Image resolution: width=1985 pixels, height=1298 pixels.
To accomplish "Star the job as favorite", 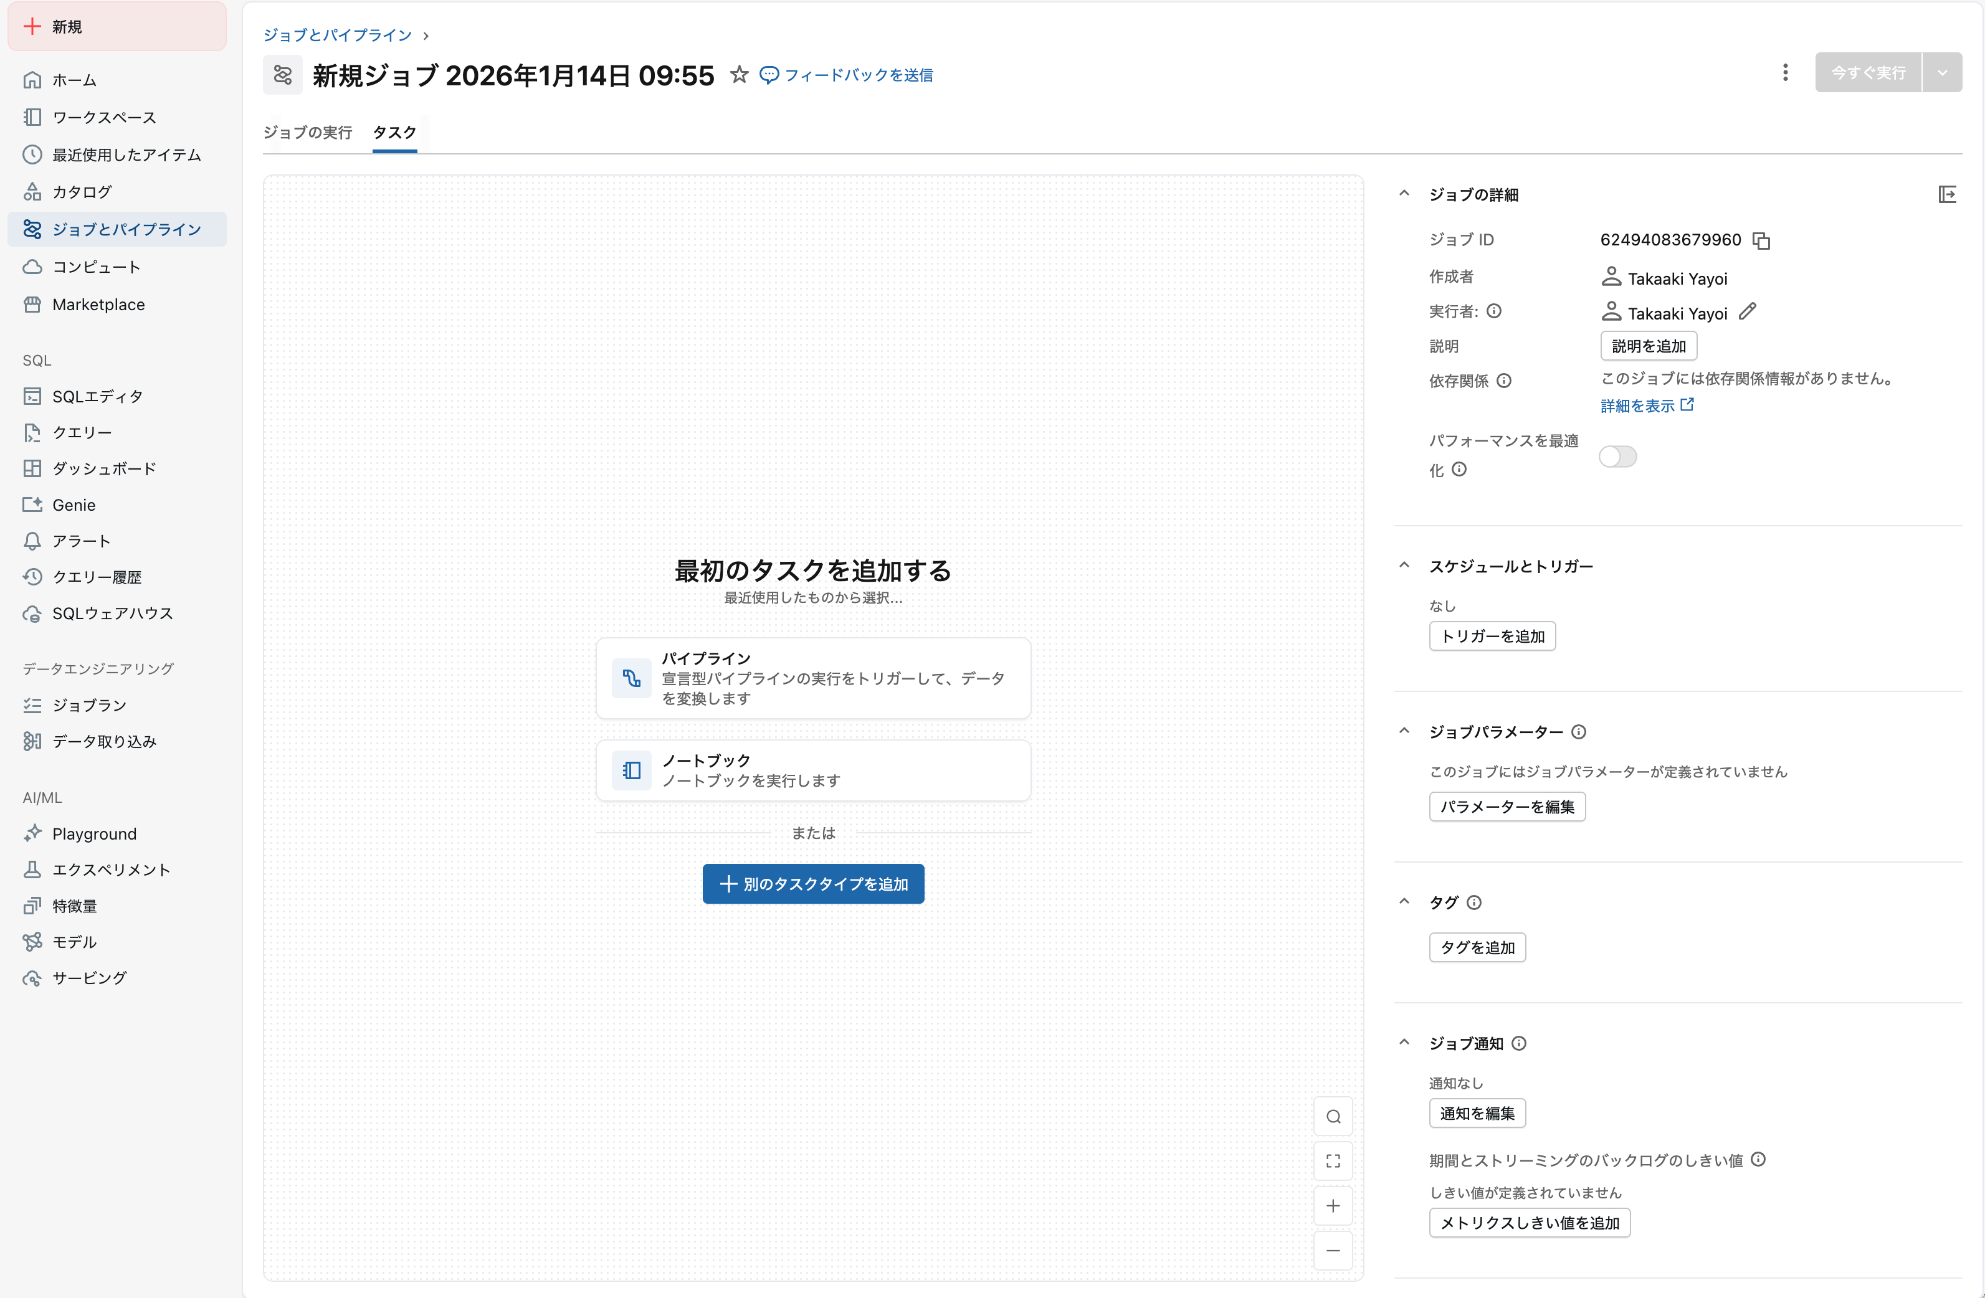I will [740, 75].
